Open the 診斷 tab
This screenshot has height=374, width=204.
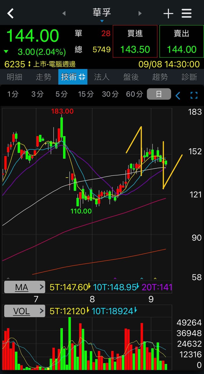189,77
